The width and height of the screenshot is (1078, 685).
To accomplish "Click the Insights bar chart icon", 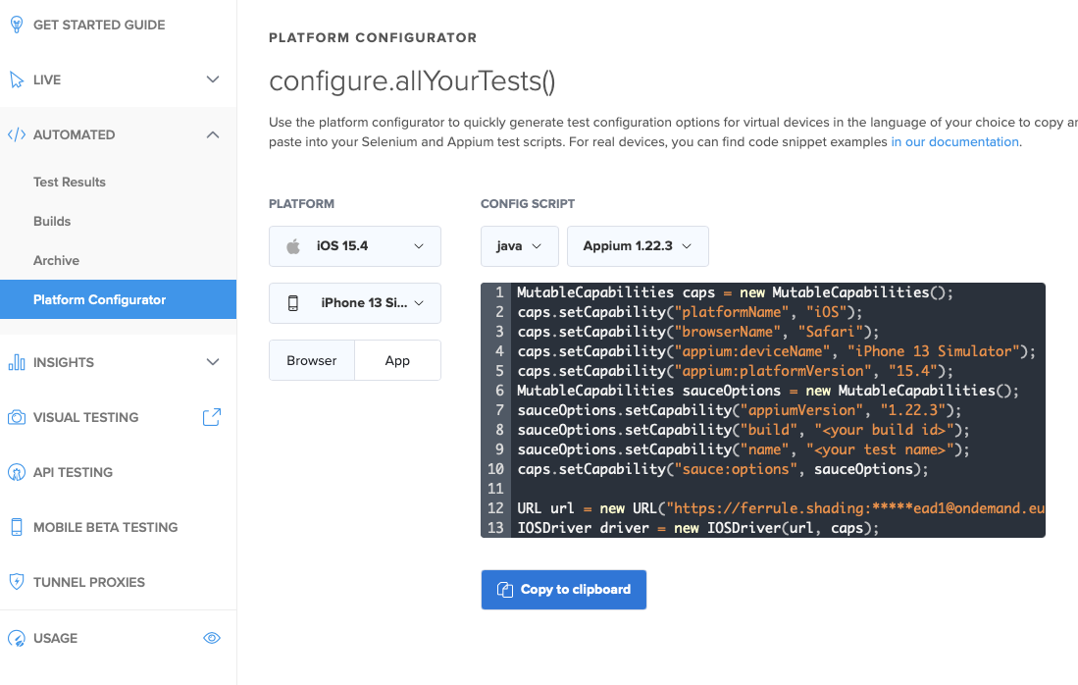I will (17, 362).
